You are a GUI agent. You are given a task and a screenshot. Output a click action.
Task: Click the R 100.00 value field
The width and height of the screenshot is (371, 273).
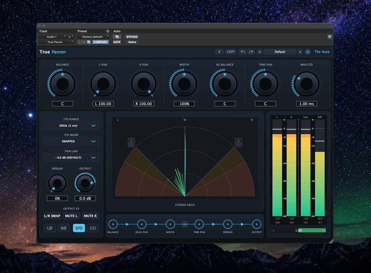(x=144, y=104)
